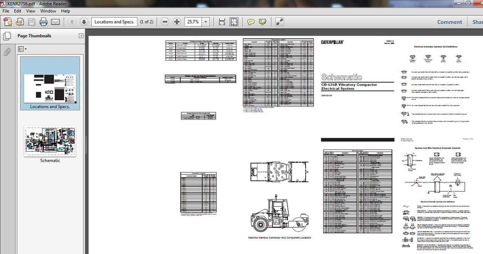The image size is (483, 254).
Task: Save the file with floppy icon
Action: pyautogui.click(x=31, y=22)
